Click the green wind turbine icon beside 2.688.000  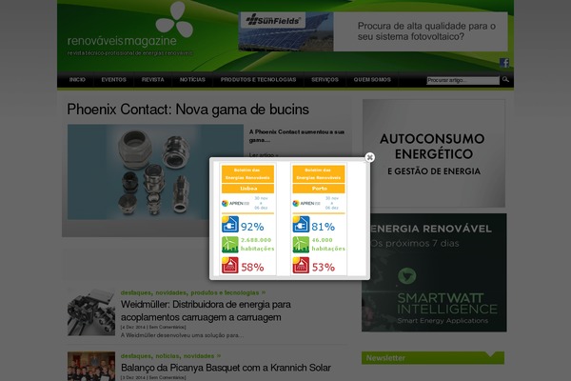coord(230,245)
